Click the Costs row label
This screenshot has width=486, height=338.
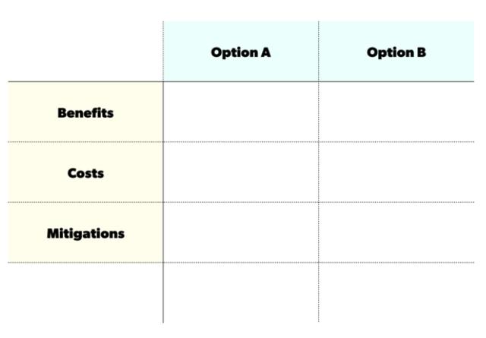point(86,172)
